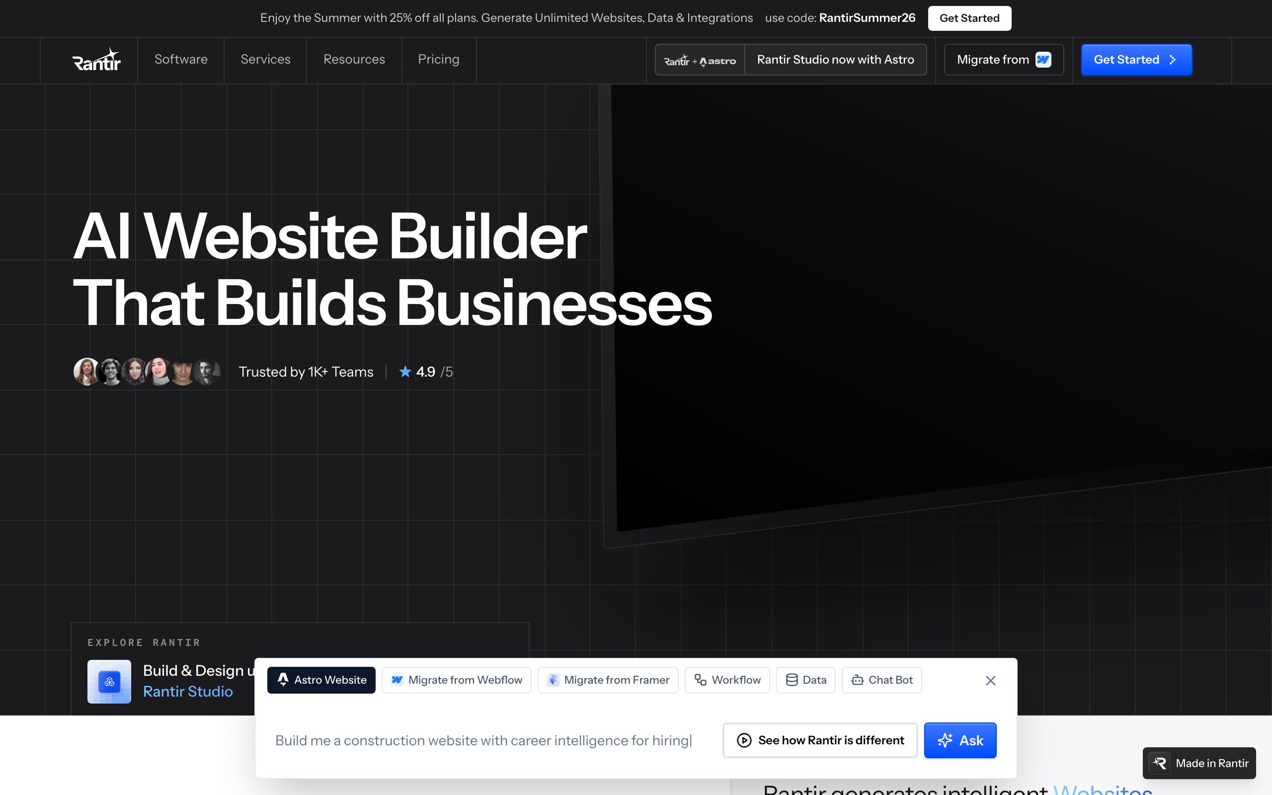Click the white Get Started banner button

(x=969, y=18)
